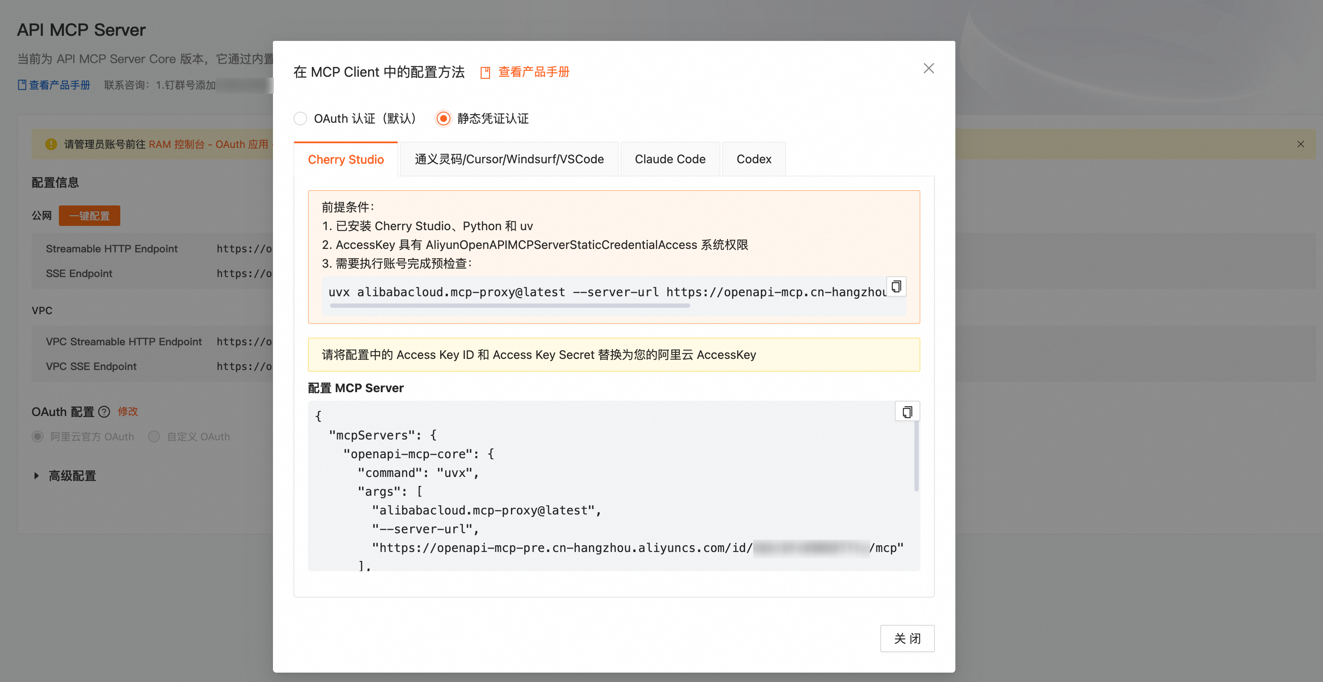Click the 前提条件 heading text
The image size is (1323, 682).
pos(348,207)
